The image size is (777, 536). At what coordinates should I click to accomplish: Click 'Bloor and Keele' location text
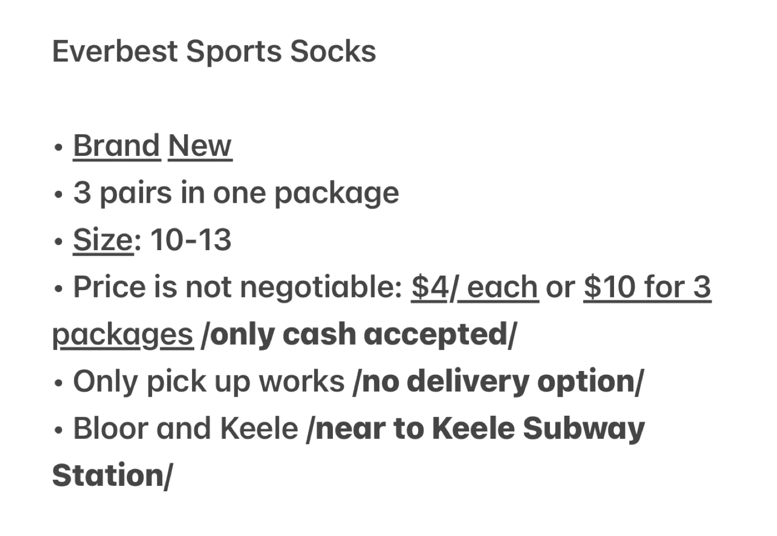point(186,429)
